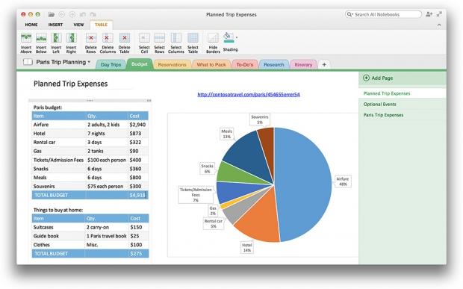Viewport: 463px width, 289px height.
Task: Open the HOME ribbon tab
Action: pyautogui.click(x=31, y=25)
